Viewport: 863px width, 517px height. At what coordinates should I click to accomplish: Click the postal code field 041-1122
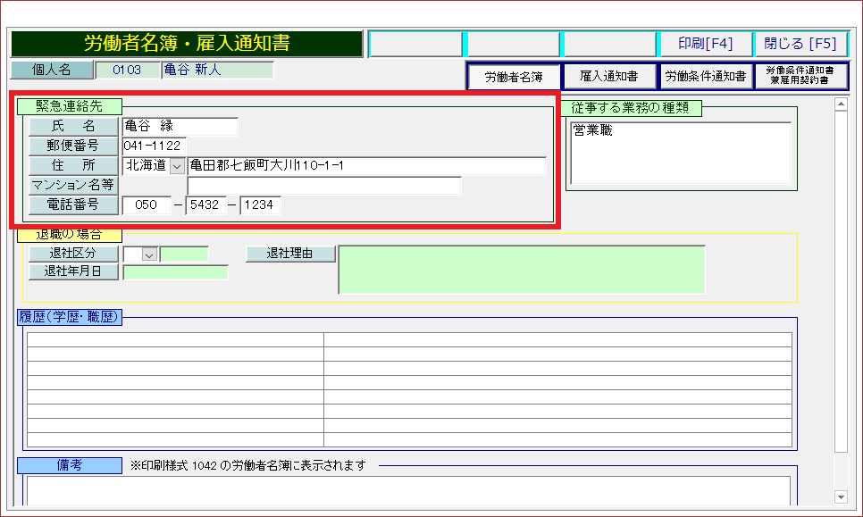(154, 146)
